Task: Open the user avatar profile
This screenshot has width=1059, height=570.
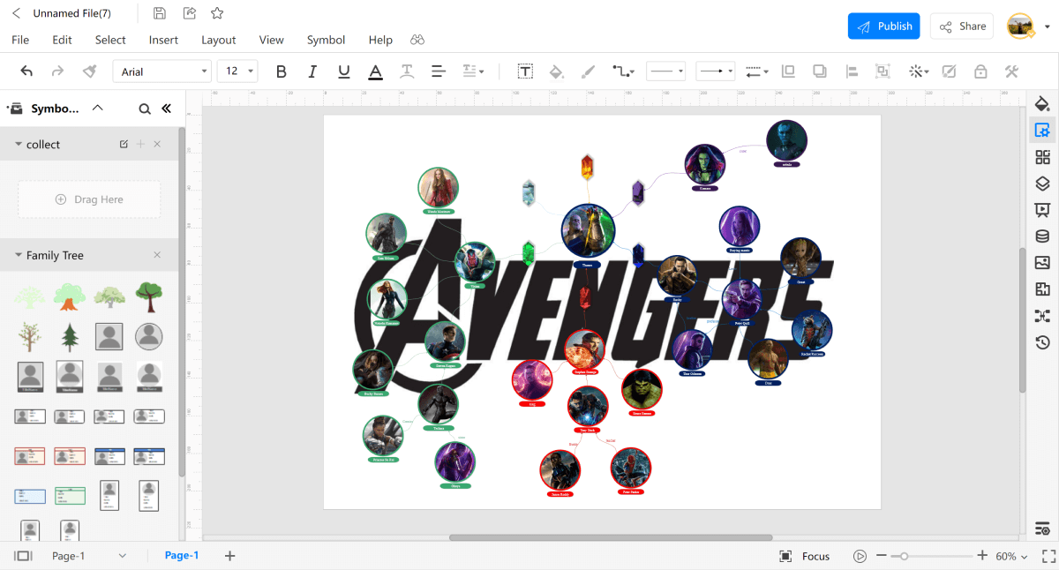Action: (1021, 26)
